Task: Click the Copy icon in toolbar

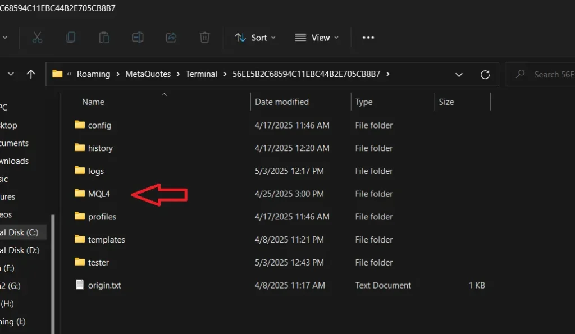Action: [x=71, y=38]
